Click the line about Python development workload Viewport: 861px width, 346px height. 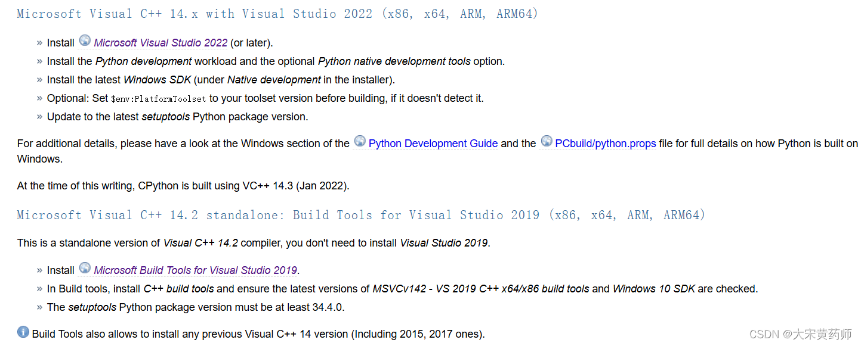[276, 61]
